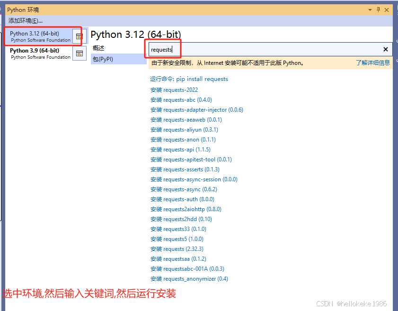Screen dimensions: 398x311
Task: Click the Python 3.12 (64-bit) heading
Action: pos(136,35)
